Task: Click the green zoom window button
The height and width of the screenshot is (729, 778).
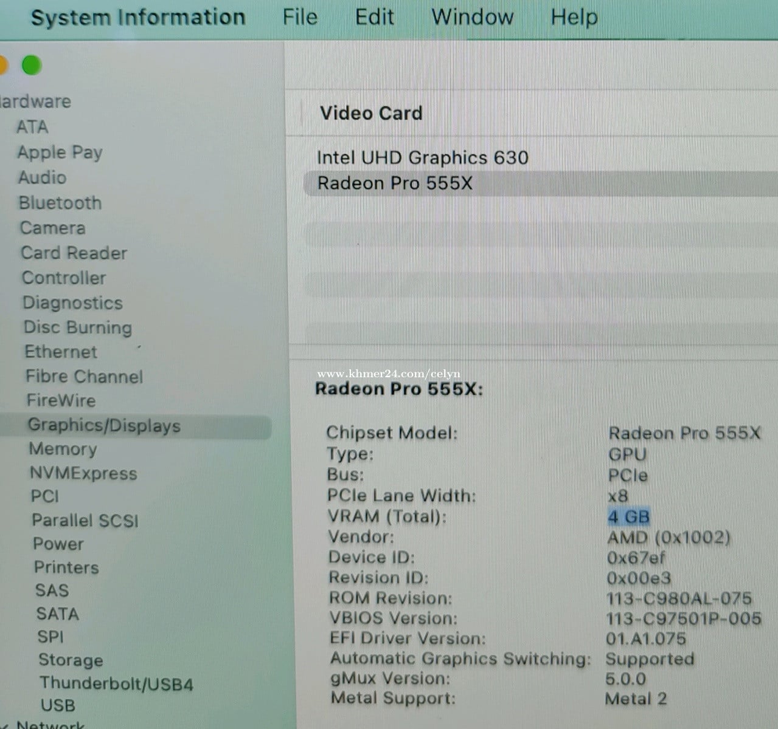Action: pos(32,65)
